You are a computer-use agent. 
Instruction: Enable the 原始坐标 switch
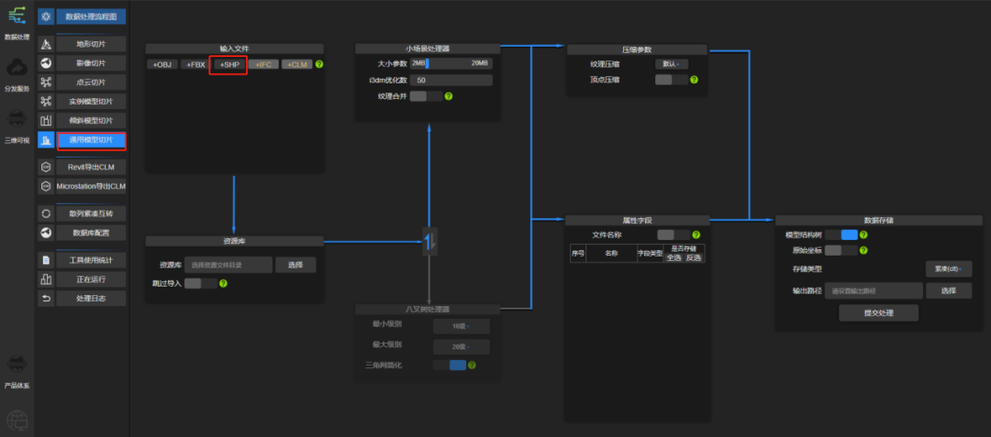[841, 250]
